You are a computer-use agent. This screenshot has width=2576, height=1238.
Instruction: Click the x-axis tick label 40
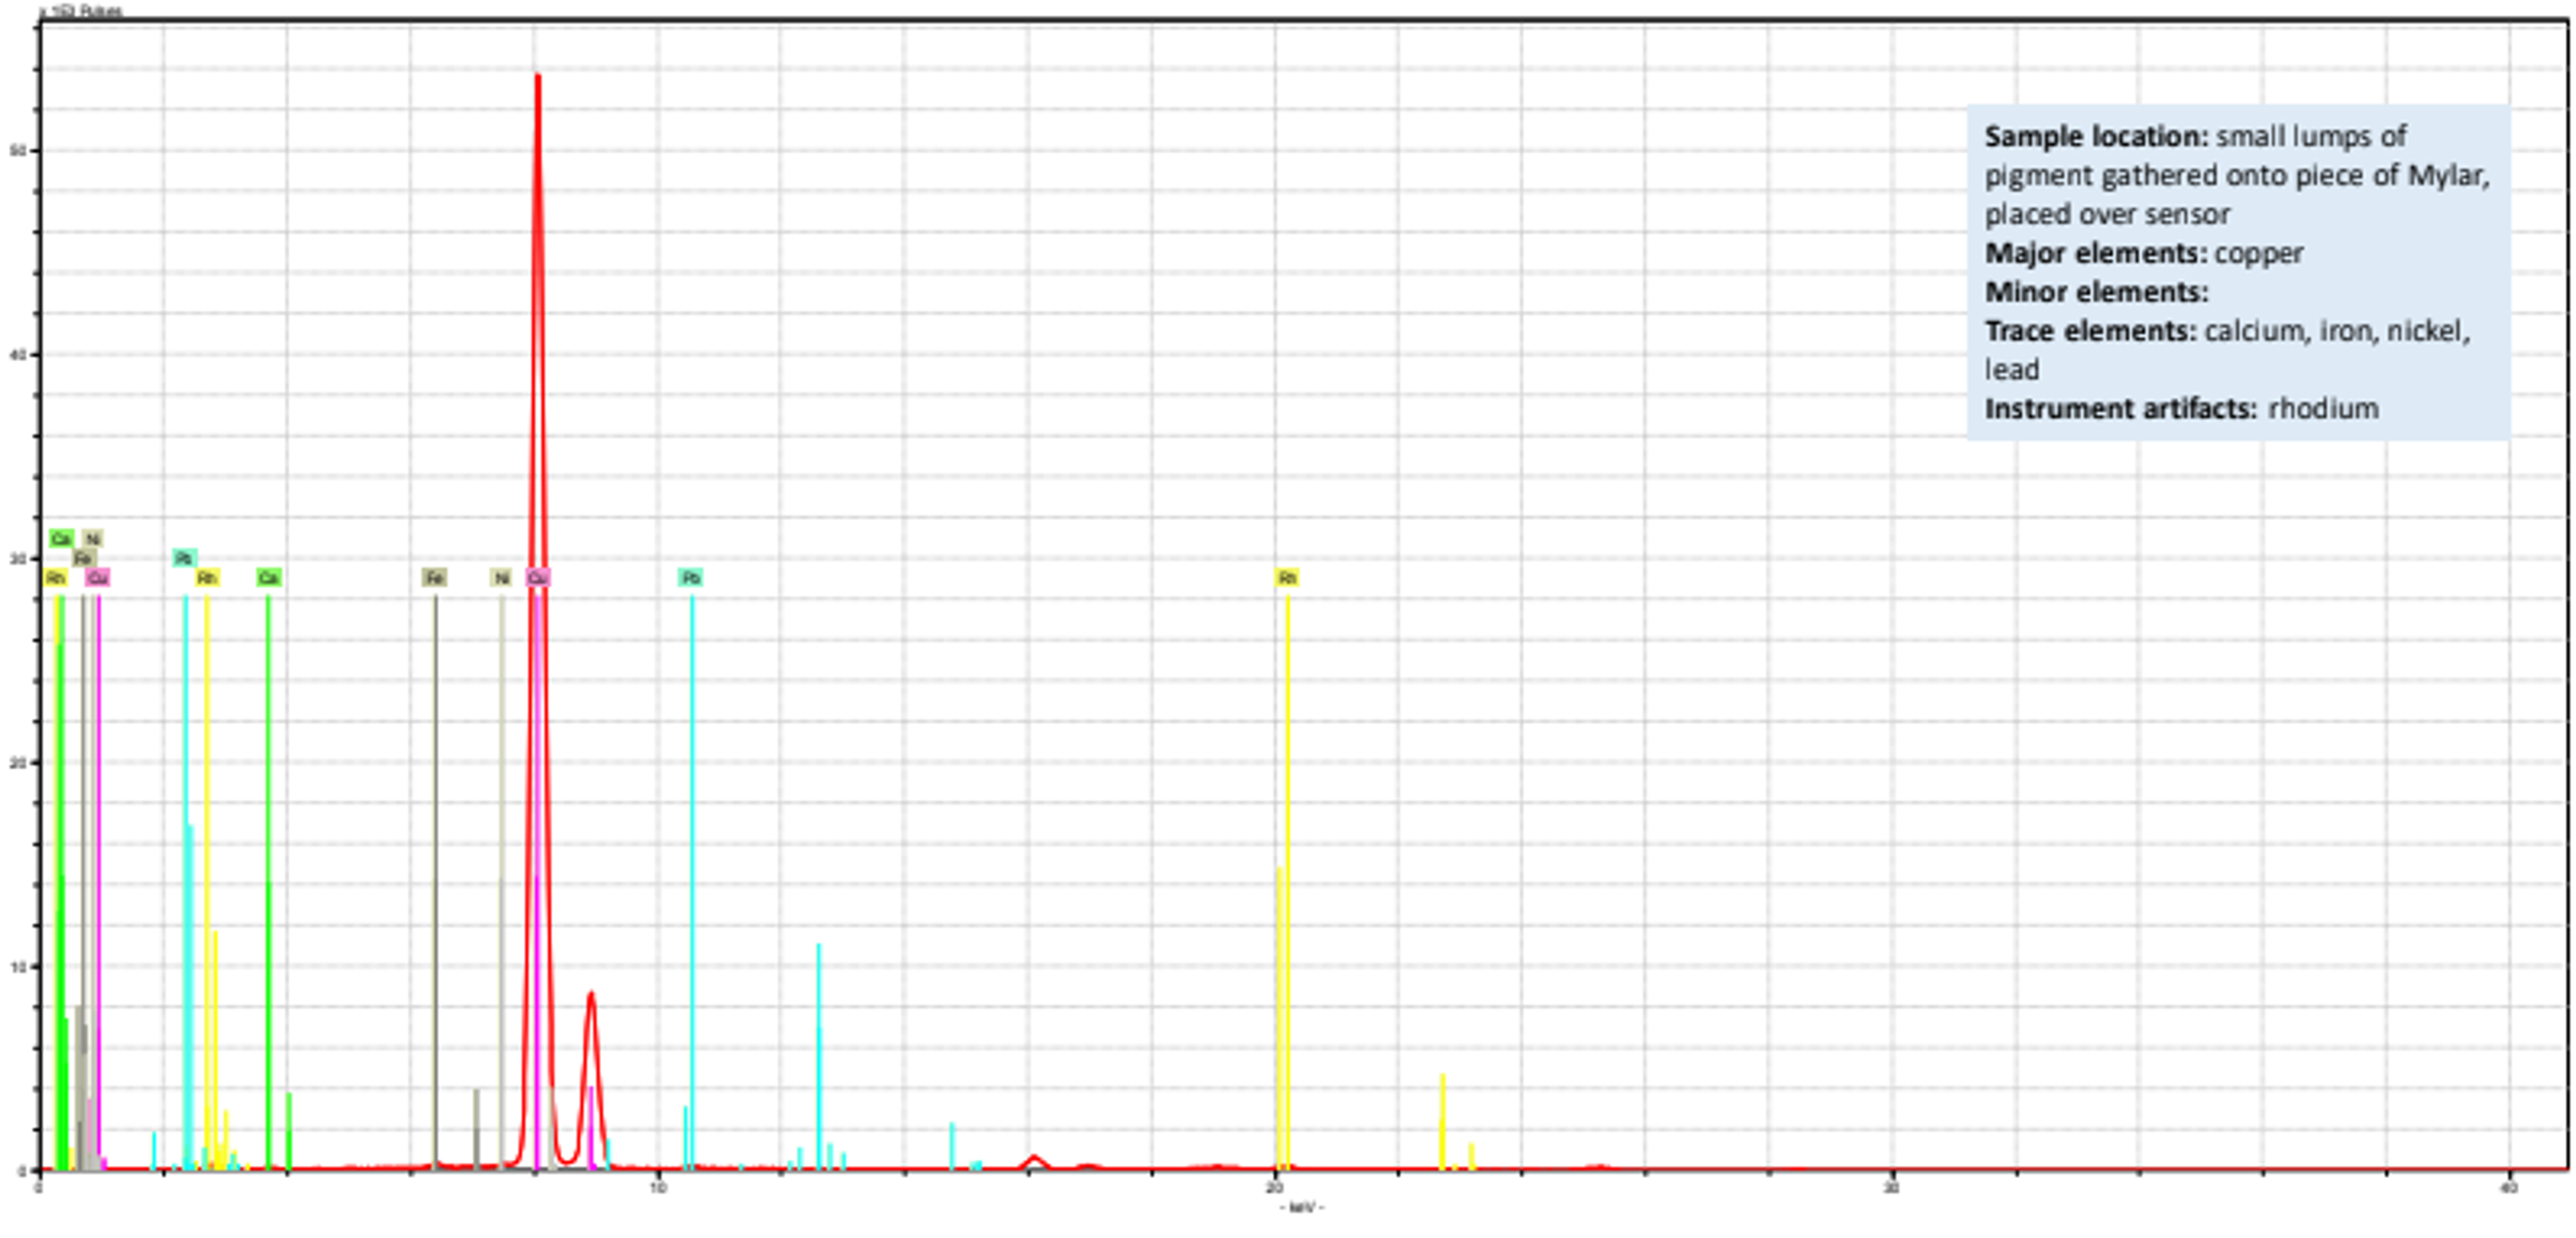click(2508, 1188)
